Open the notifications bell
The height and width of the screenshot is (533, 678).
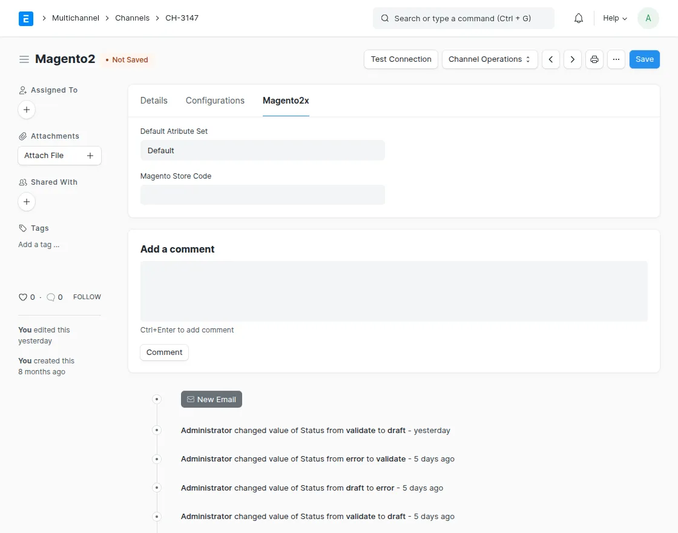[579, 18]
